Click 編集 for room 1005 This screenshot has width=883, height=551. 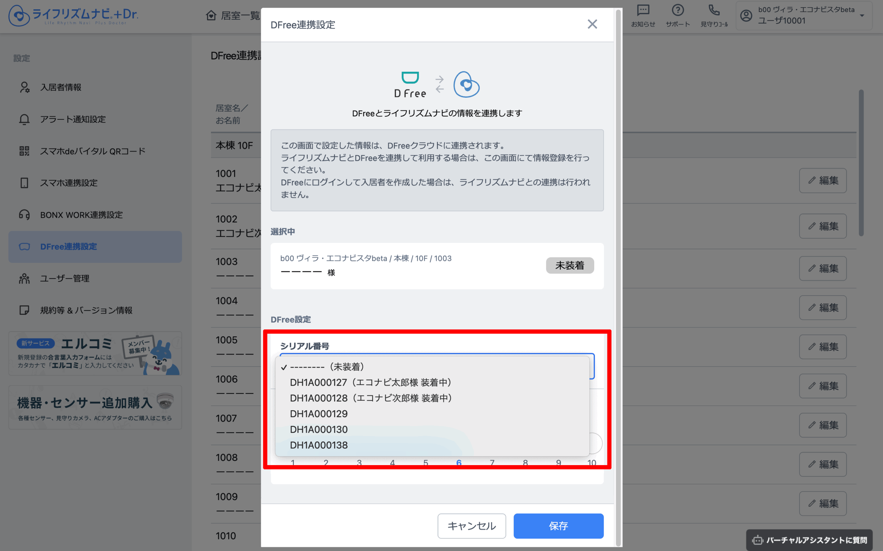click(x=823, y=346)
